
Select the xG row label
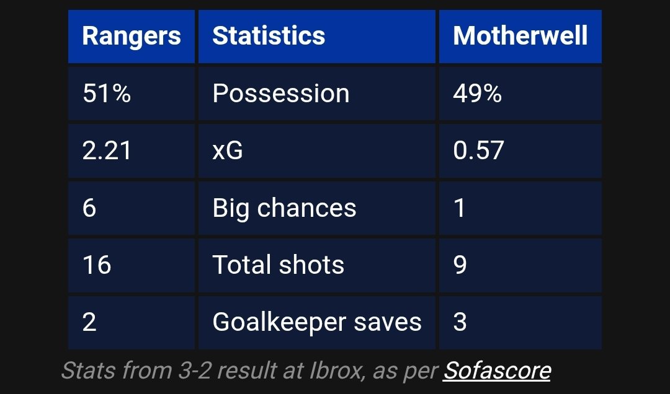click(228, 151)
